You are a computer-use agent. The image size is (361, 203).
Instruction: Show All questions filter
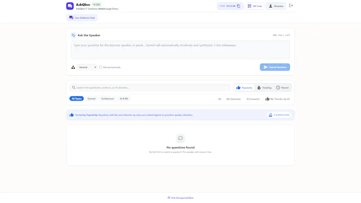coord(219,99)
